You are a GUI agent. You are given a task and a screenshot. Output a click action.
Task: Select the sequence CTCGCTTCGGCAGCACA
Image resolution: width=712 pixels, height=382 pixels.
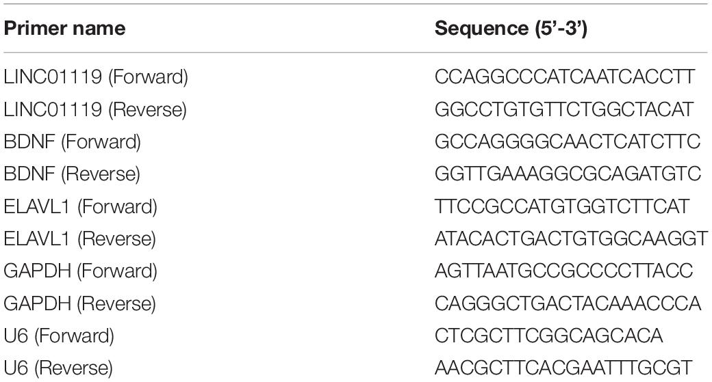coord(548,336)
